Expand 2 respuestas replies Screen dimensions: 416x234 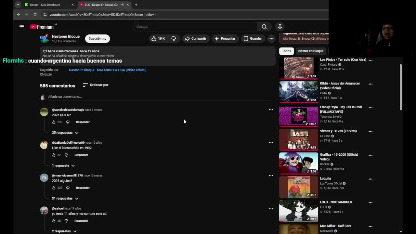click(64, 231)
